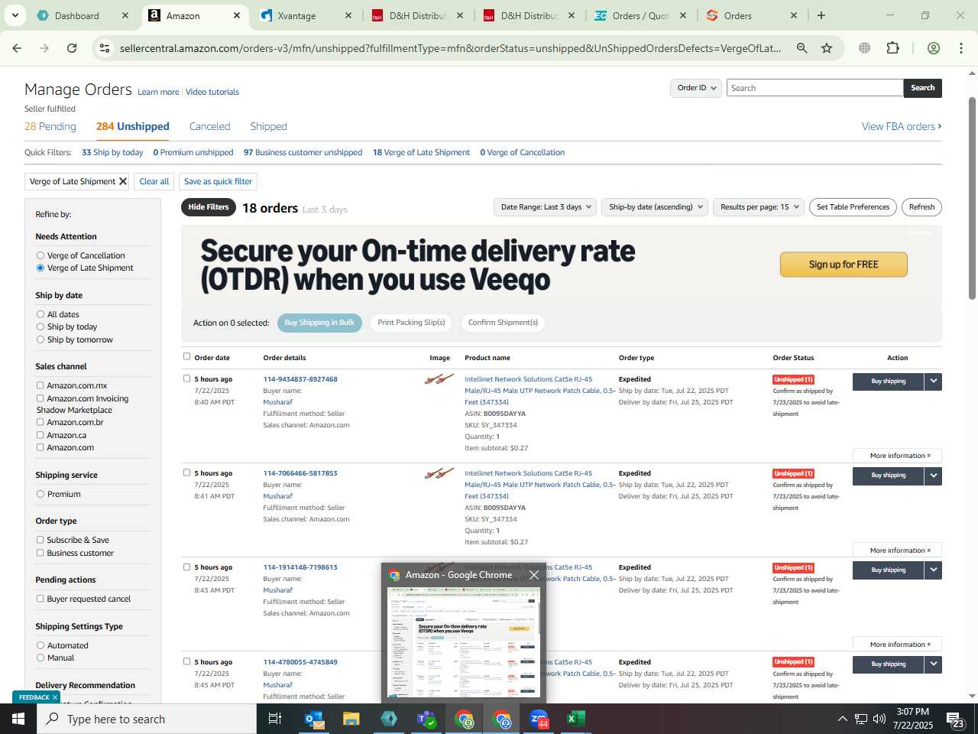Select Ship by tomorrow radio option

pos(40,339)
